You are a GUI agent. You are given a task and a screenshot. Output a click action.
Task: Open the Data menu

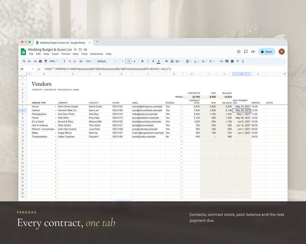[76, 54]
